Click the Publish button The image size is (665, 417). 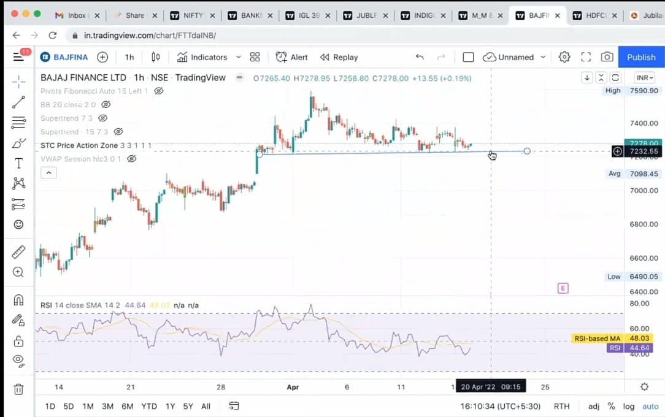[641, 57]
